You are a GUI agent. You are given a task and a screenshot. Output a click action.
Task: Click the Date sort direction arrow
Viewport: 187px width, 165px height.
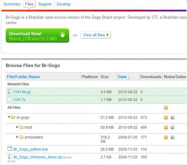pos(129,77)
